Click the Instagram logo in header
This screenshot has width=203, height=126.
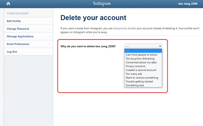pos(102,4)
